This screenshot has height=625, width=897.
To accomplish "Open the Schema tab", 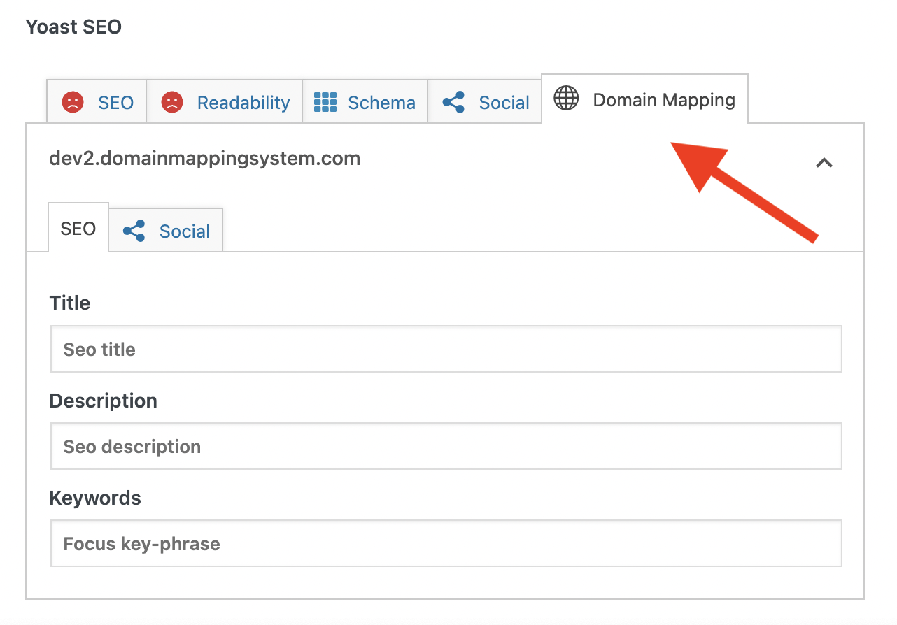I will [381, 103].
